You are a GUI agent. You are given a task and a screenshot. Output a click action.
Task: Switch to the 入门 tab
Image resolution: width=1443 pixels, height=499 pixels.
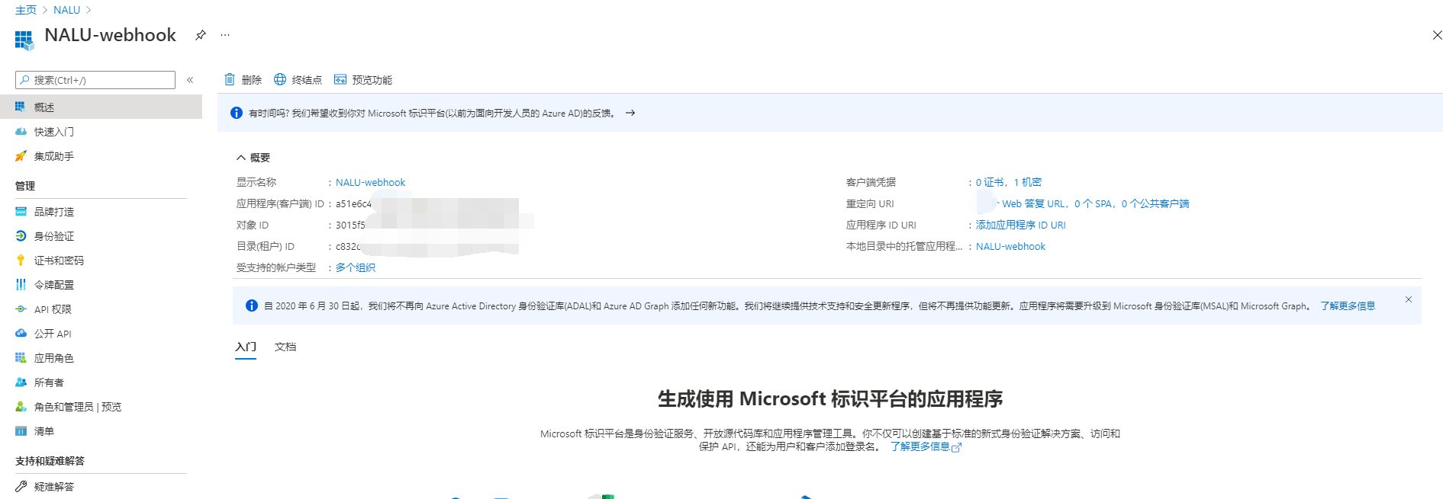click(x=246, y=347)
